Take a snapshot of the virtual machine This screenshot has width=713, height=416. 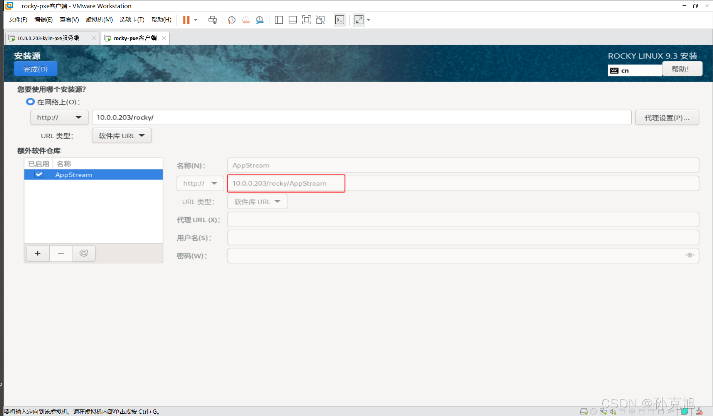pyautogui.click(x=232, y=20)
